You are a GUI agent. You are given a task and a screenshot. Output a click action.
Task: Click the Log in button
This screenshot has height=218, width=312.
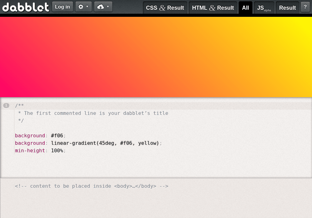click(x=62, y=7)
